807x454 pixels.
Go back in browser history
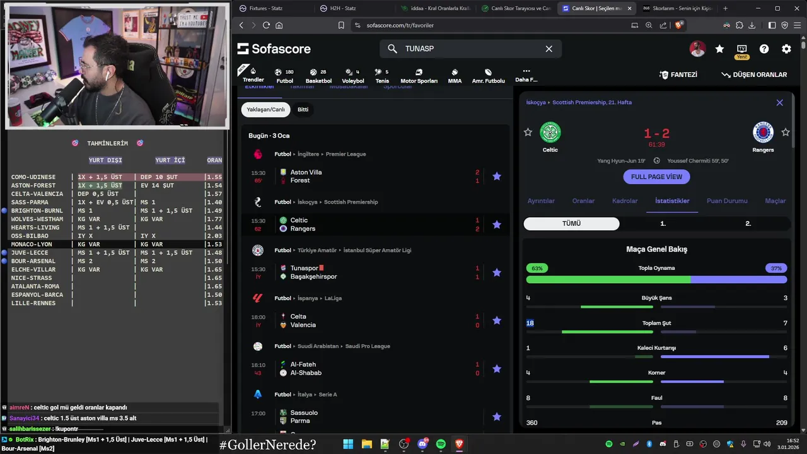tap(241, 25)
